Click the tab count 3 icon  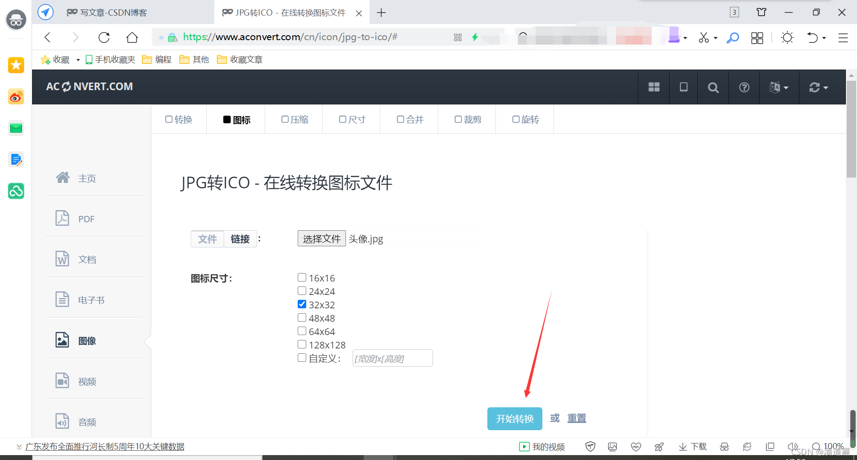pyautogui.click(x=734, y=12)
